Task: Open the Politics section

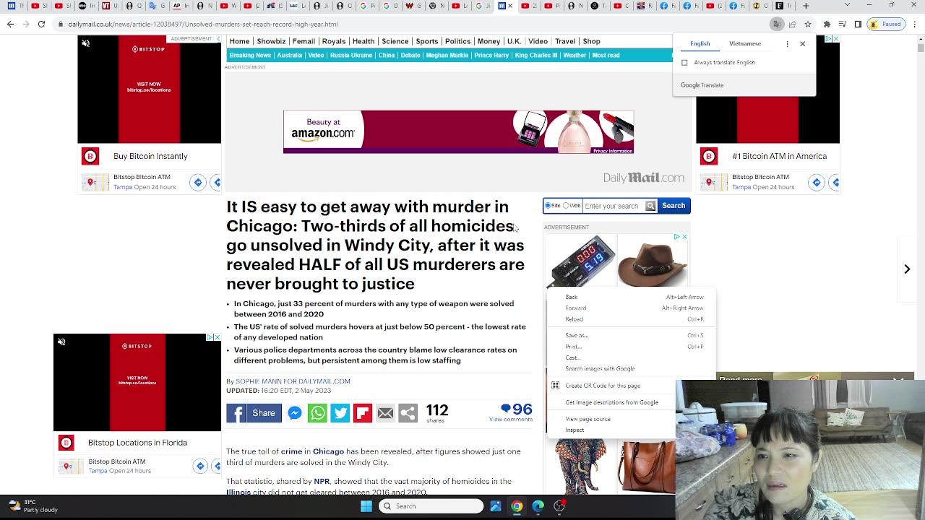Action: pyautogui.click(x=457, y=41)
